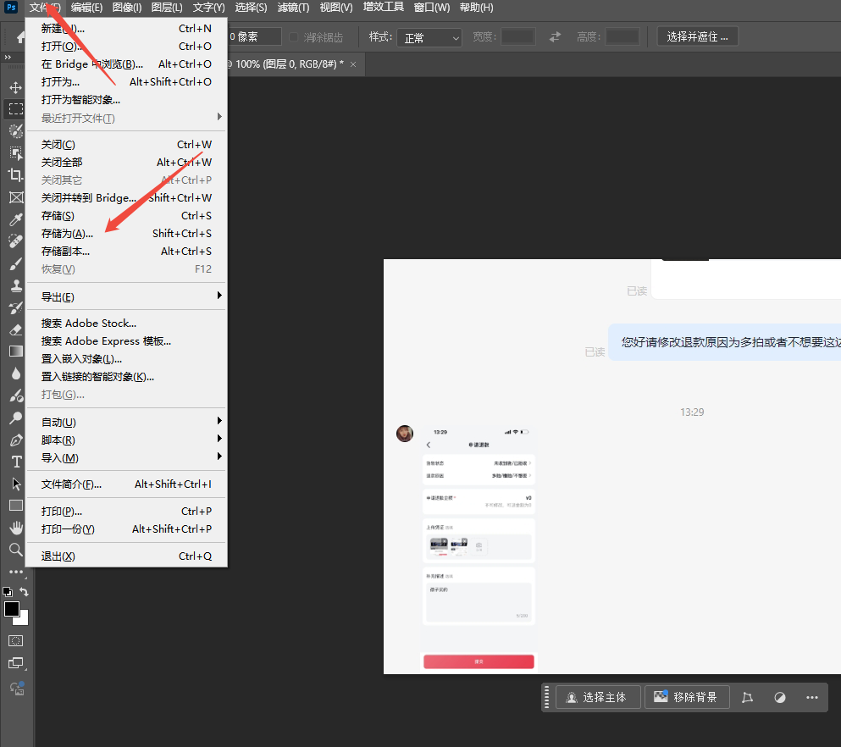Select the Crop tool

click(15, 175)
